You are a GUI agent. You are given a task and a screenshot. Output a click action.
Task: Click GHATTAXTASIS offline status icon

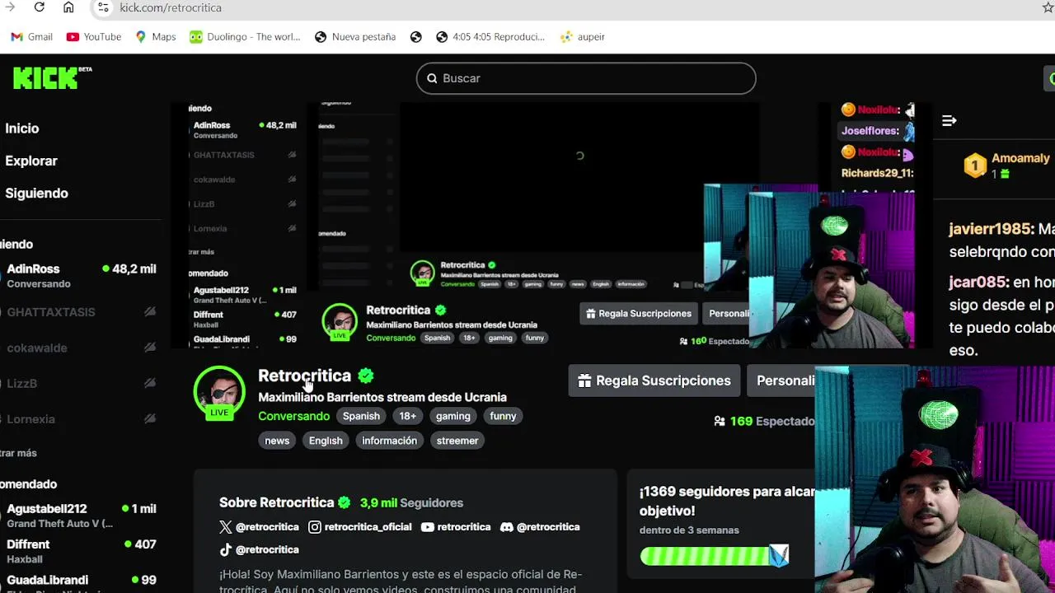click(150, 312)
